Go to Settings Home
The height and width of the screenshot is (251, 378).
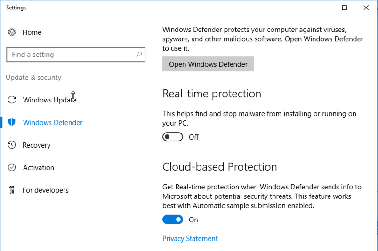pyautogui.click(x=32, y=32)
